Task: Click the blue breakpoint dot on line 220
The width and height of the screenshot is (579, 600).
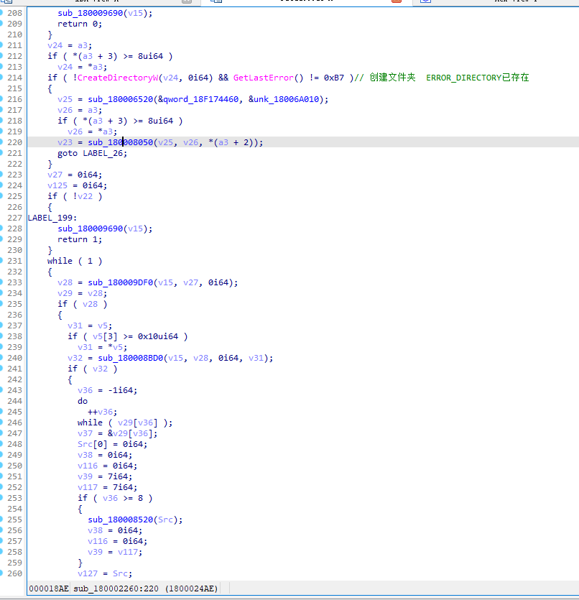Action: click(x=1, y=142)
